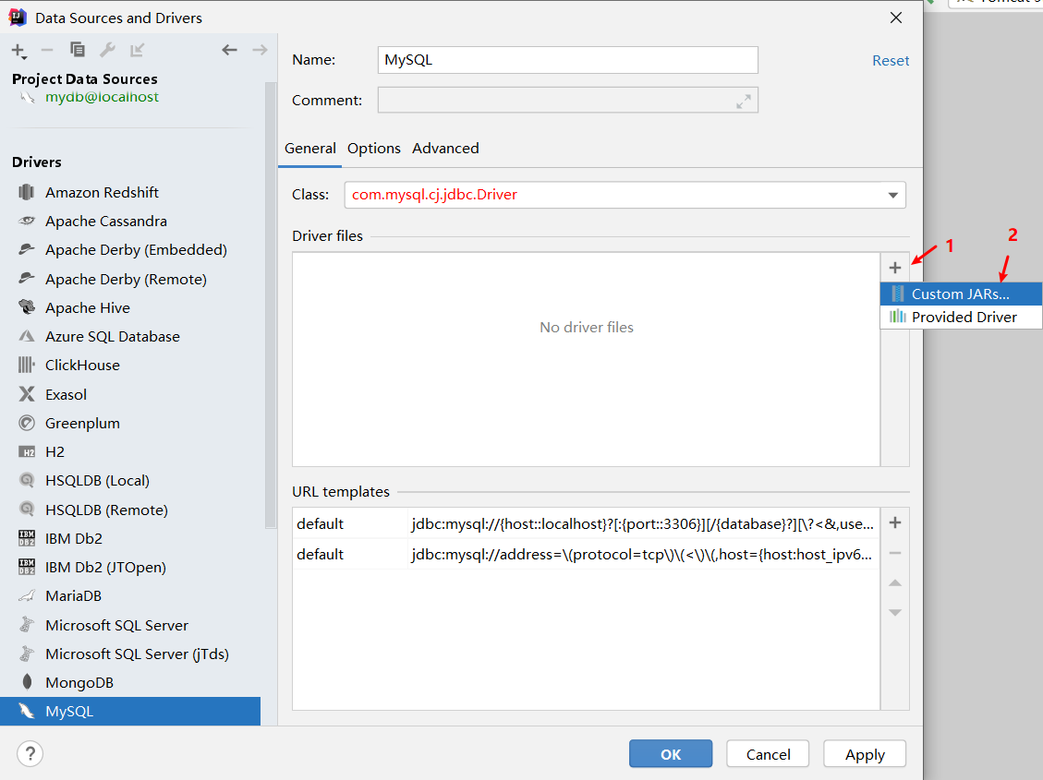1043x780 pixels.
Task: Switch to the Options tab
Action: point(374,149)
